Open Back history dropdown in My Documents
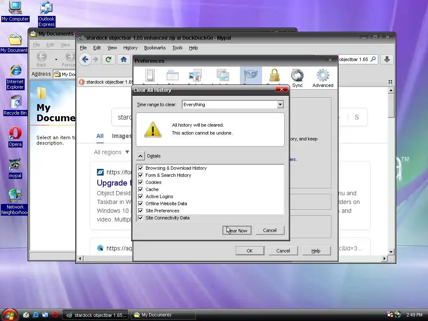Viewport: 428px width, 321px height. 56,59
